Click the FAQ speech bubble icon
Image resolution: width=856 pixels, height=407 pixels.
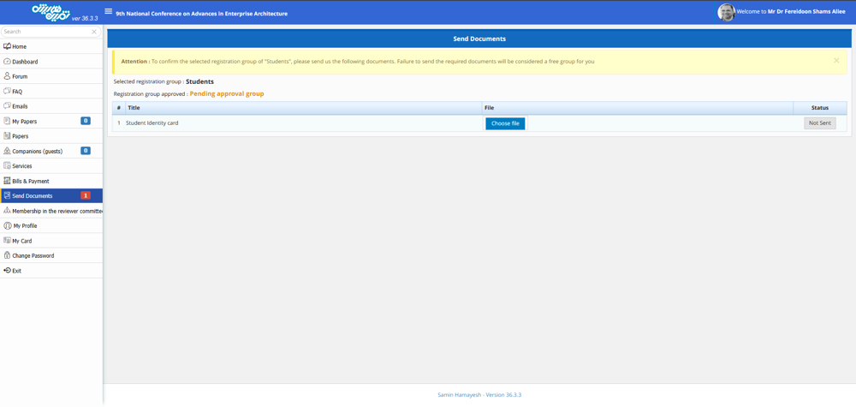pyautogui.click(x=7, y=91)
